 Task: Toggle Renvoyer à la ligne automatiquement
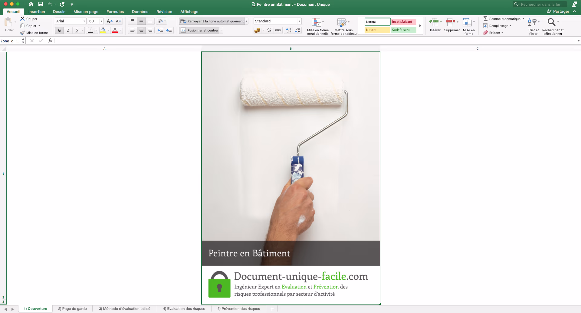(212, 21)
